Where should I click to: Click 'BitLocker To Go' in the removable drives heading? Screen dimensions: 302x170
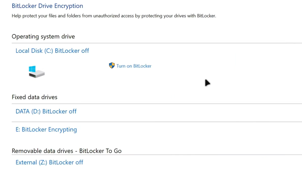pos(100,151)
